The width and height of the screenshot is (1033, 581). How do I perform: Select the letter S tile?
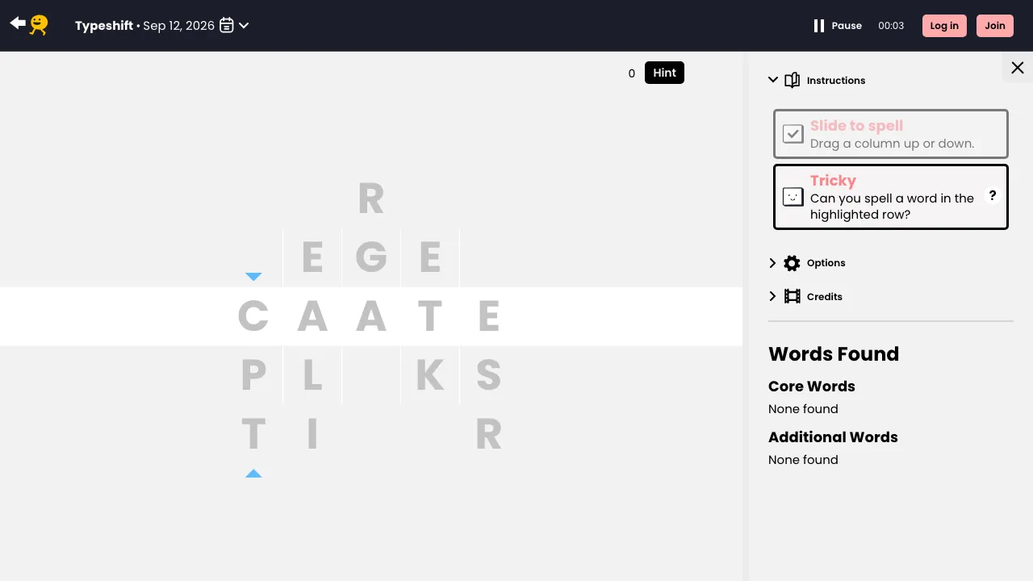coord(489,375)
